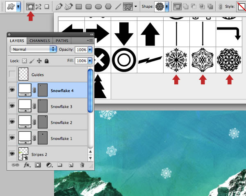Toggle Lock position icon
This screenshot has width=246, height=196.
[39, 61]
